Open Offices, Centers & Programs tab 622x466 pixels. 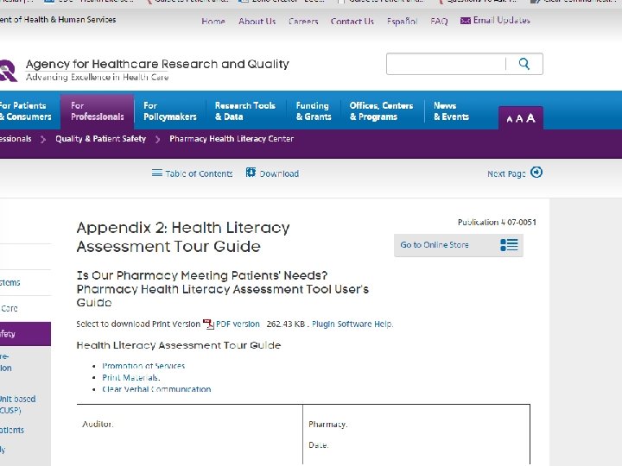(x=381, y=111)
